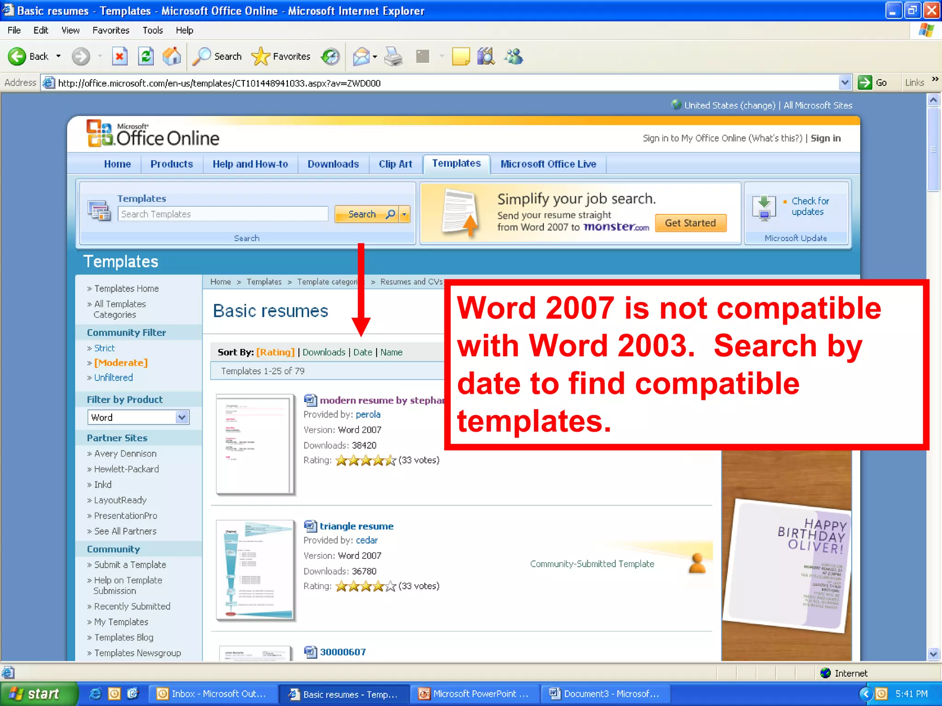
Task: Click the Mail envelope toolbar icon
Action: click(361, 57)
